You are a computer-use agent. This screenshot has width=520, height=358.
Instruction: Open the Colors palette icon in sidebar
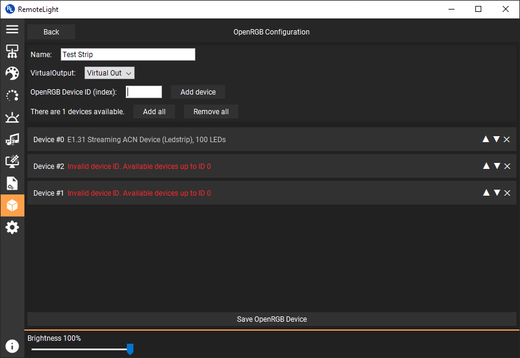click(13, 73)
